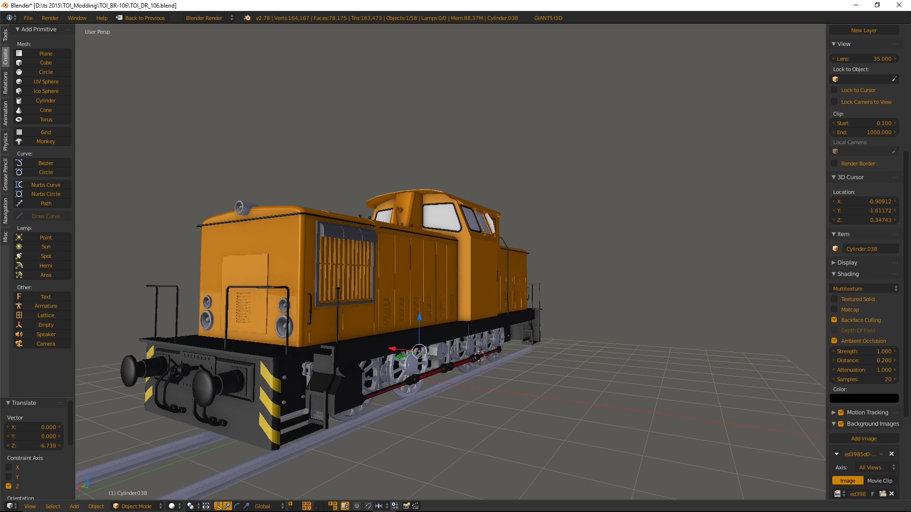
Task: Add an Armature from Other section
Action: tap(46, 306)
